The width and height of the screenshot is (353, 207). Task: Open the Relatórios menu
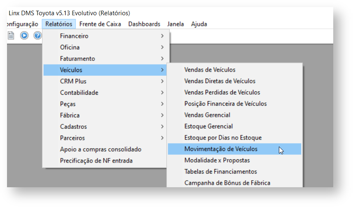click(x=59, y=24)
